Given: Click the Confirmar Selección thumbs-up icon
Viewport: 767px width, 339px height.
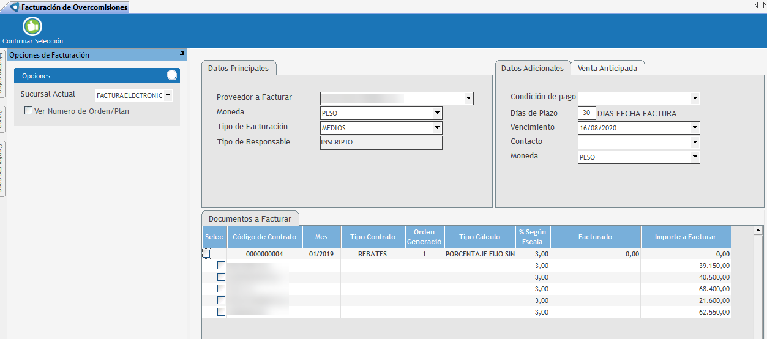Looking at the screenshot, I should click(32, 26).
